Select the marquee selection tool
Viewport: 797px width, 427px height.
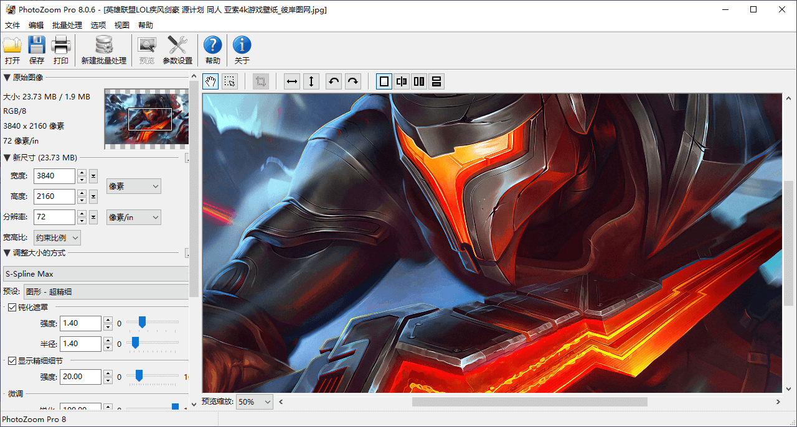[230, 81]
